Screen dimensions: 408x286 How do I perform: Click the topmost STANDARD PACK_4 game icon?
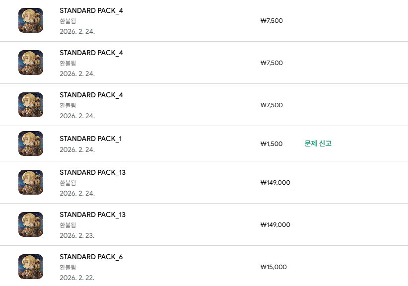(31, 20)
